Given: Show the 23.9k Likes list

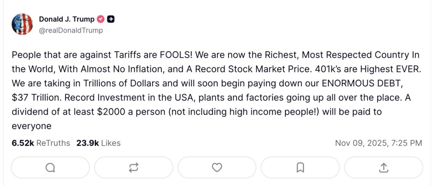Looking at the screenshot, I should (98, 143).
